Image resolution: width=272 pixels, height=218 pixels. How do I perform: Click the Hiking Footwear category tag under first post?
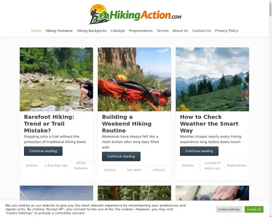(81, 165)
